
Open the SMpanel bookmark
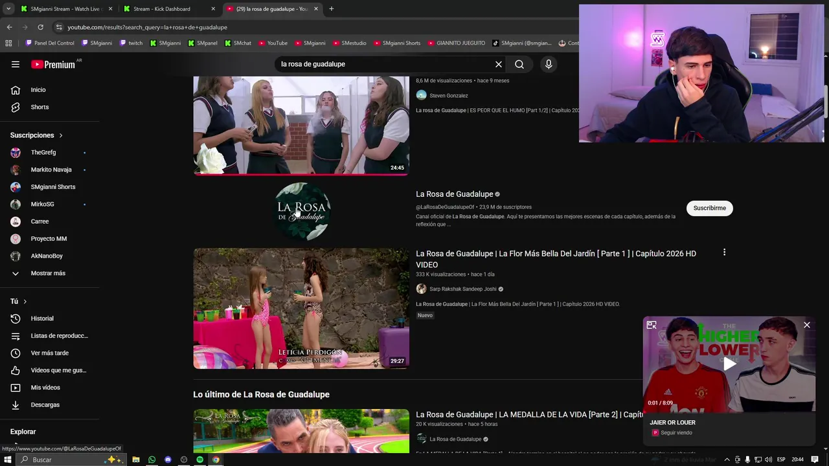(203, 43)
